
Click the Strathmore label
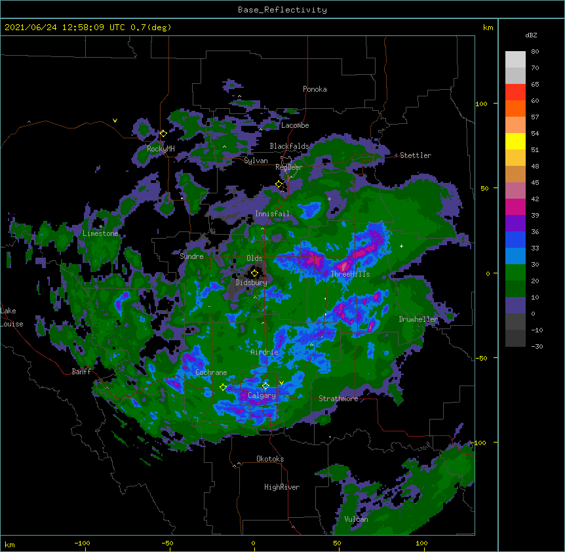(338, 399)
